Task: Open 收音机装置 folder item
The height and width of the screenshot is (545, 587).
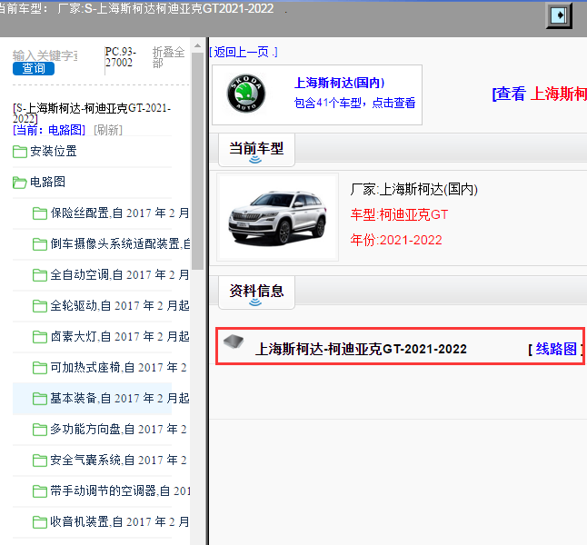Action: point(120,521)
